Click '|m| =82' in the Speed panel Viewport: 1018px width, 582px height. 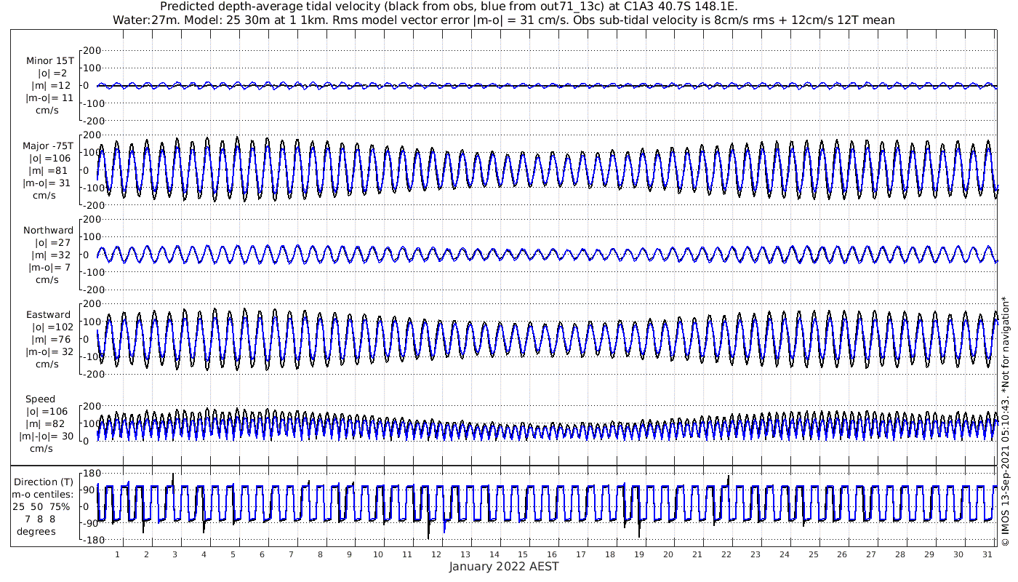coord(47,424)
